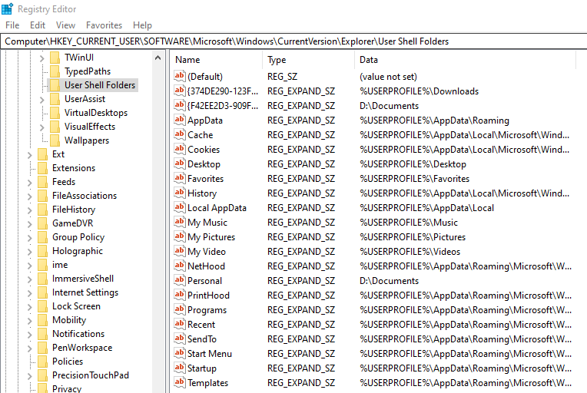Click the %USERPROFILE%\Videos data cell
Image resolution: width=587 pixels, height=393 pixels.
coord(410,252)
